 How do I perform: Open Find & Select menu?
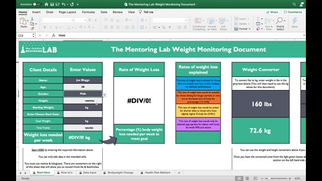coord(280,24)
